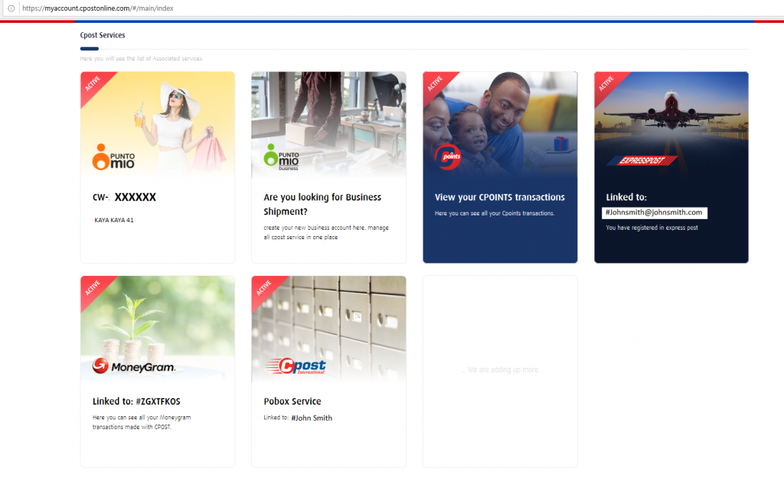Open Linked to: #ZGXTFKOS MoneyGram title
The image size is (784, 479).
click(136, 402)
